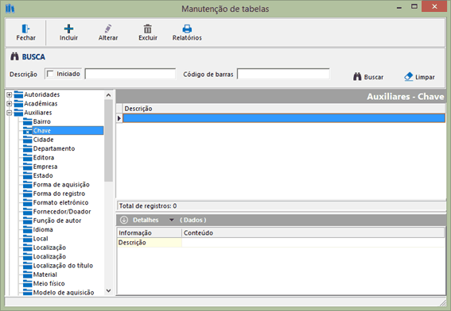Click the Cidade folder icon
This screenshot has height=311, width=451.
28,140
